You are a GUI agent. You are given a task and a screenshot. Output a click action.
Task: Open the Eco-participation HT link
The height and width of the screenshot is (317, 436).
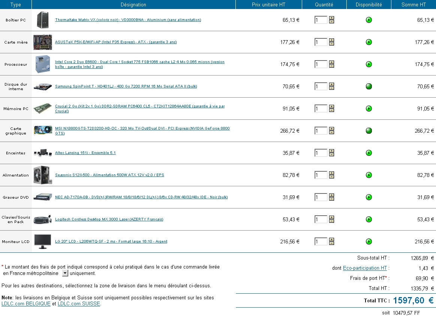[365, 268]
